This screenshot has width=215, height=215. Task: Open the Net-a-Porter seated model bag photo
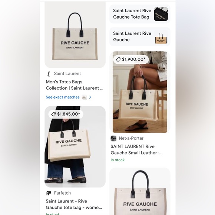(x=140, y=92)
